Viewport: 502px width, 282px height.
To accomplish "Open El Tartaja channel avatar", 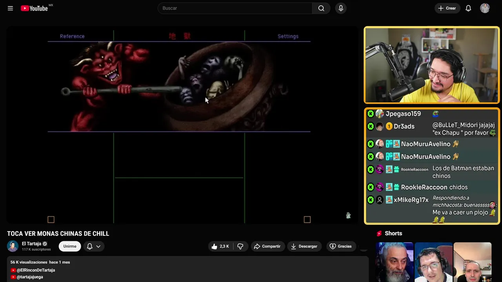I will point(13,246).
